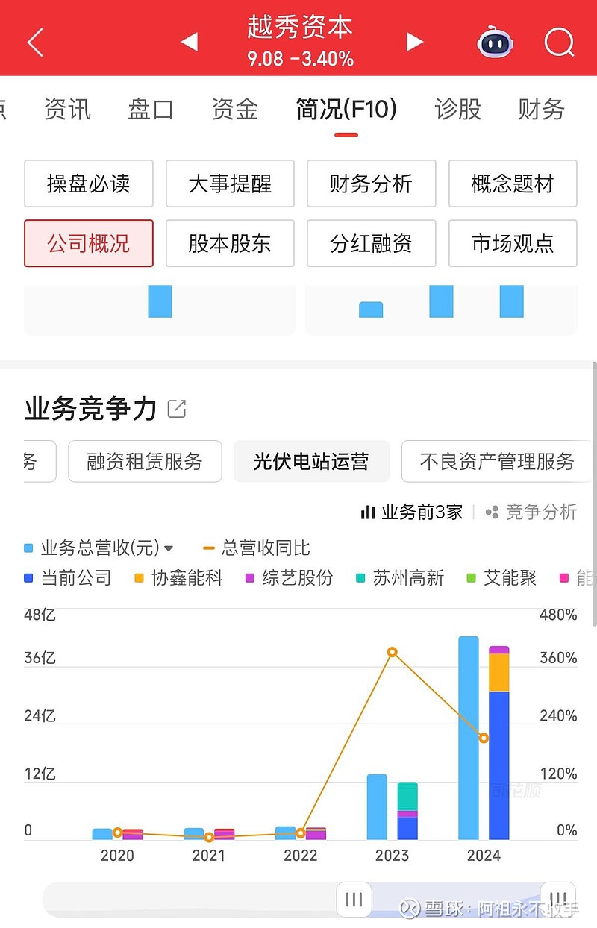Open stock search magnifier

point(559,43)
